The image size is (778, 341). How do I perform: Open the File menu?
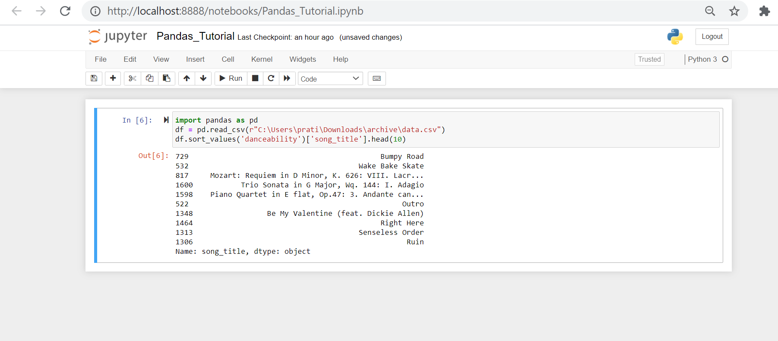(101, 59)
